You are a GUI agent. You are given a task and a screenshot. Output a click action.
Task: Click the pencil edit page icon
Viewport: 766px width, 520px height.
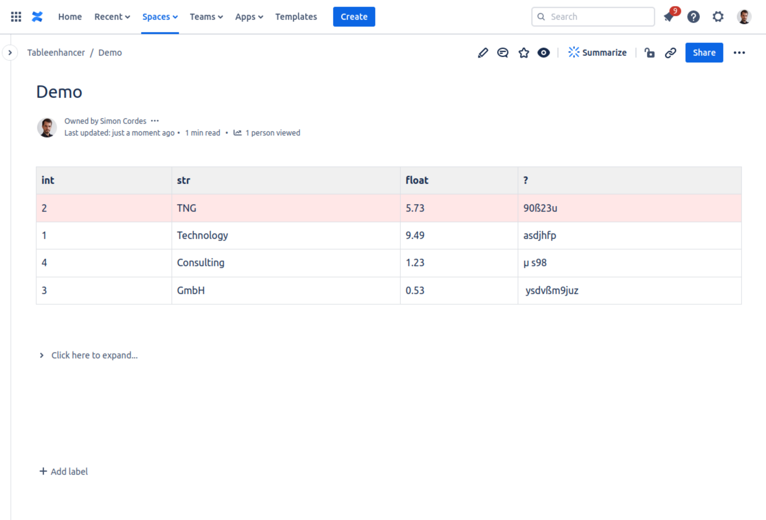tap(482, 53)
